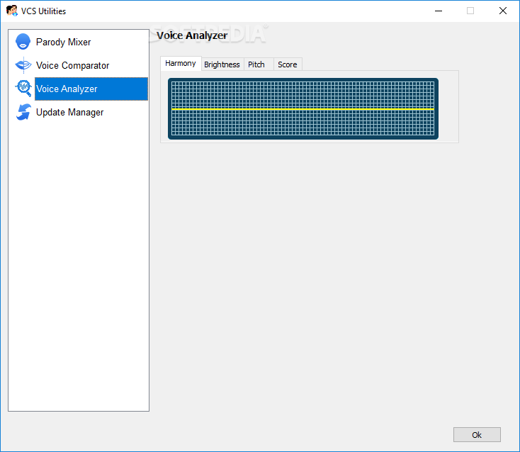520x452 pixels.
Task: Show the Score tab
Action: [287, 64]
